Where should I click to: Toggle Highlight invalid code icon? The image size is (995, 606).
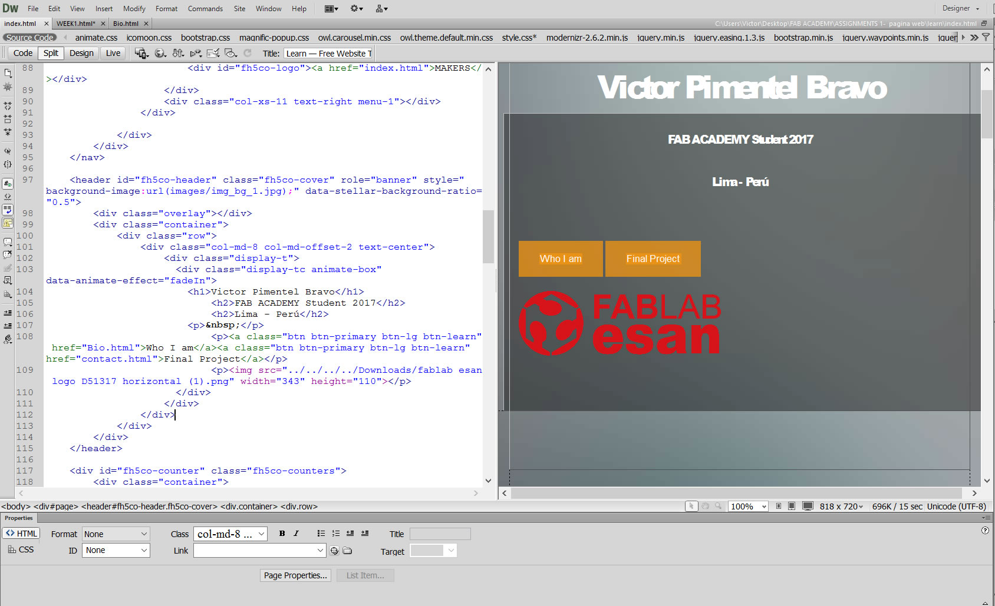[8, 197]
